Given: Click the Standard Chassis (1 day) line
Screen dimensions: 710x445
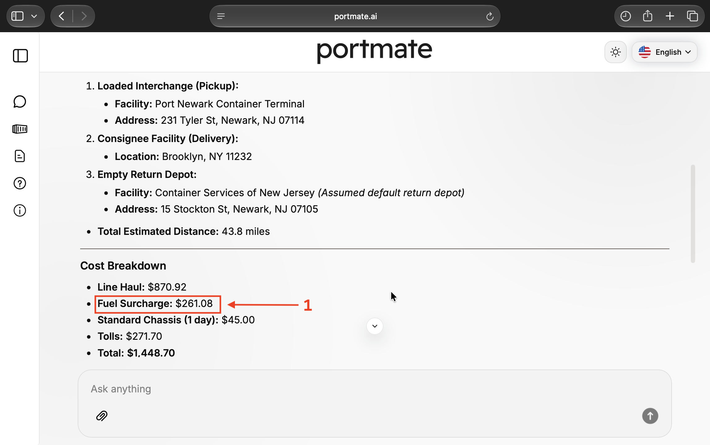Looking at the screenshot, I should tap(176, 320).
